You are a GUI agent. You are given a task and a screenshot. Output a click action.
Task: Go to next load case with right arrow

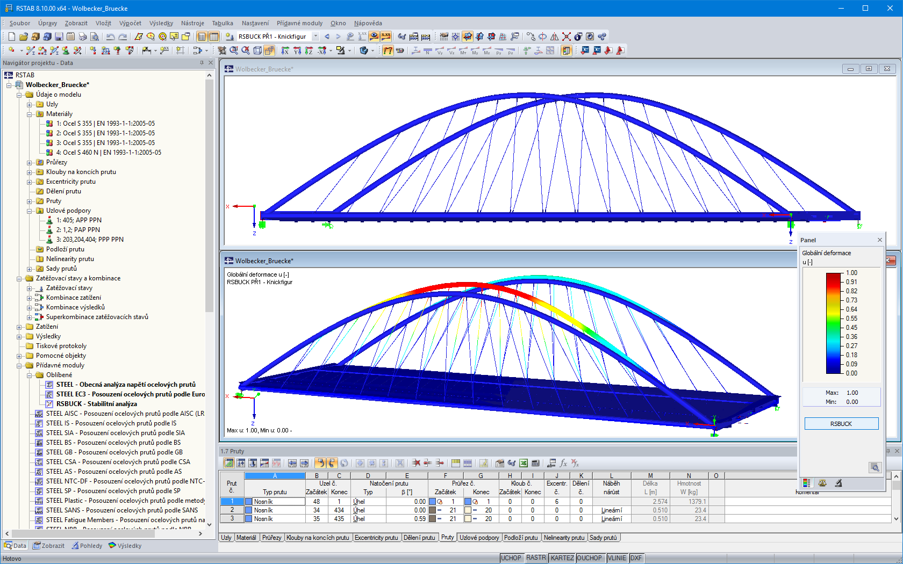click(x=338, y=37)
